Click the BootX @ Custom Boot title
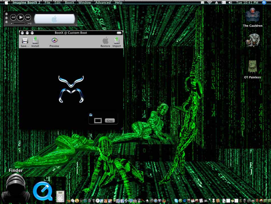271x204 pixels. pyautogui.click(x=71, y=33)
